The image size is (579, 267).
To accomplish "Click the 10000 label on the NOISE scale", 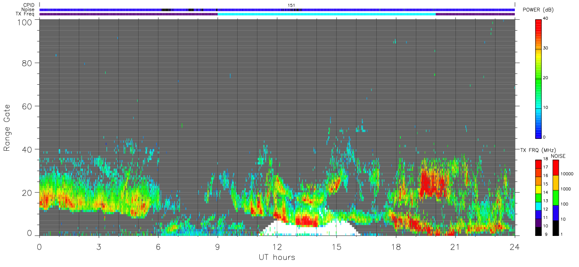I will [x=567, y=174].
